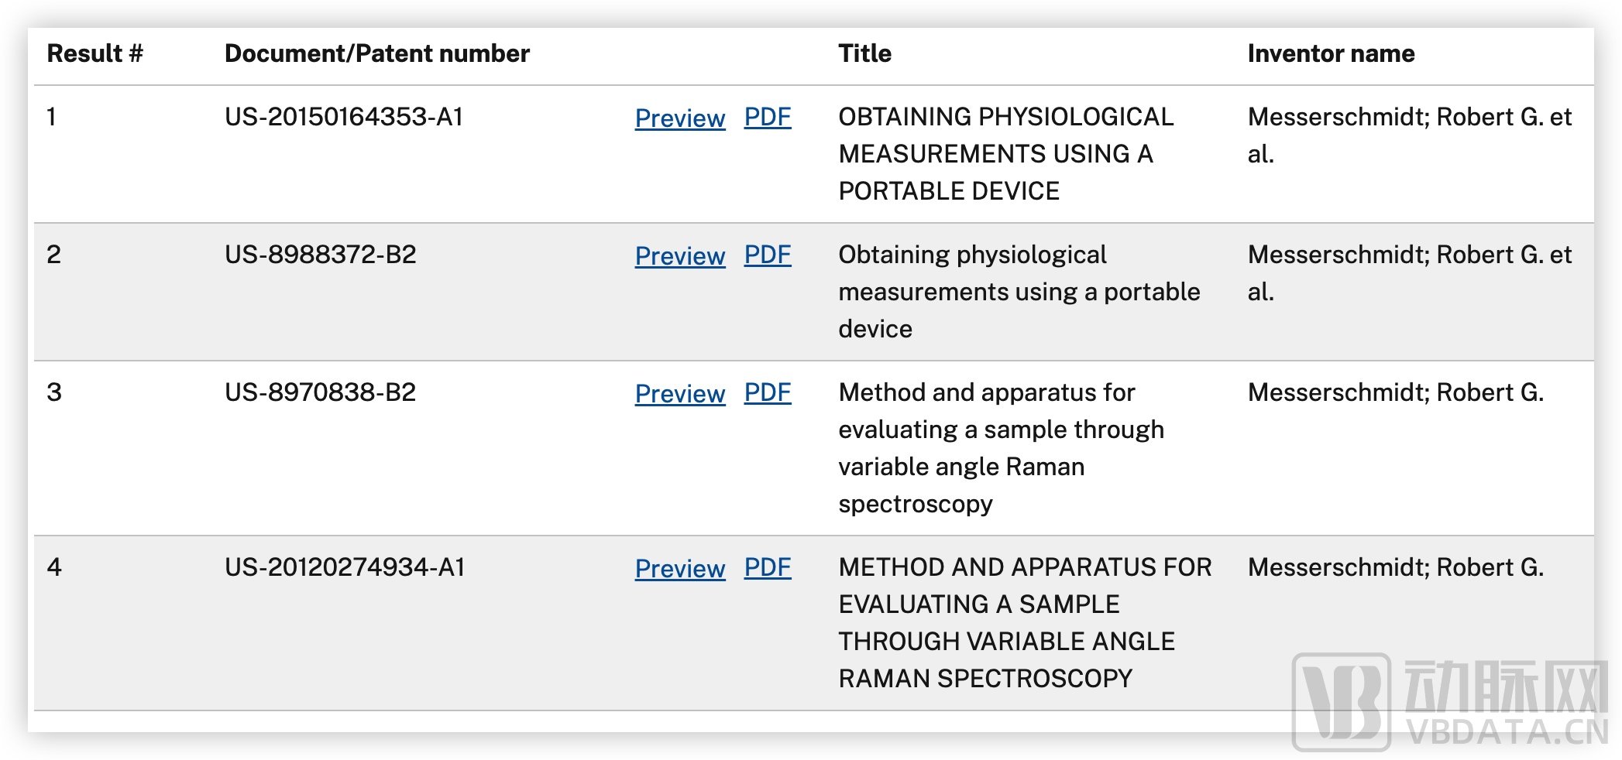This screenshot has height=760, width=1622.
Task: Open PDF for US-20120274934-A1
Action: pyautogui.click(x=767, y=567)
